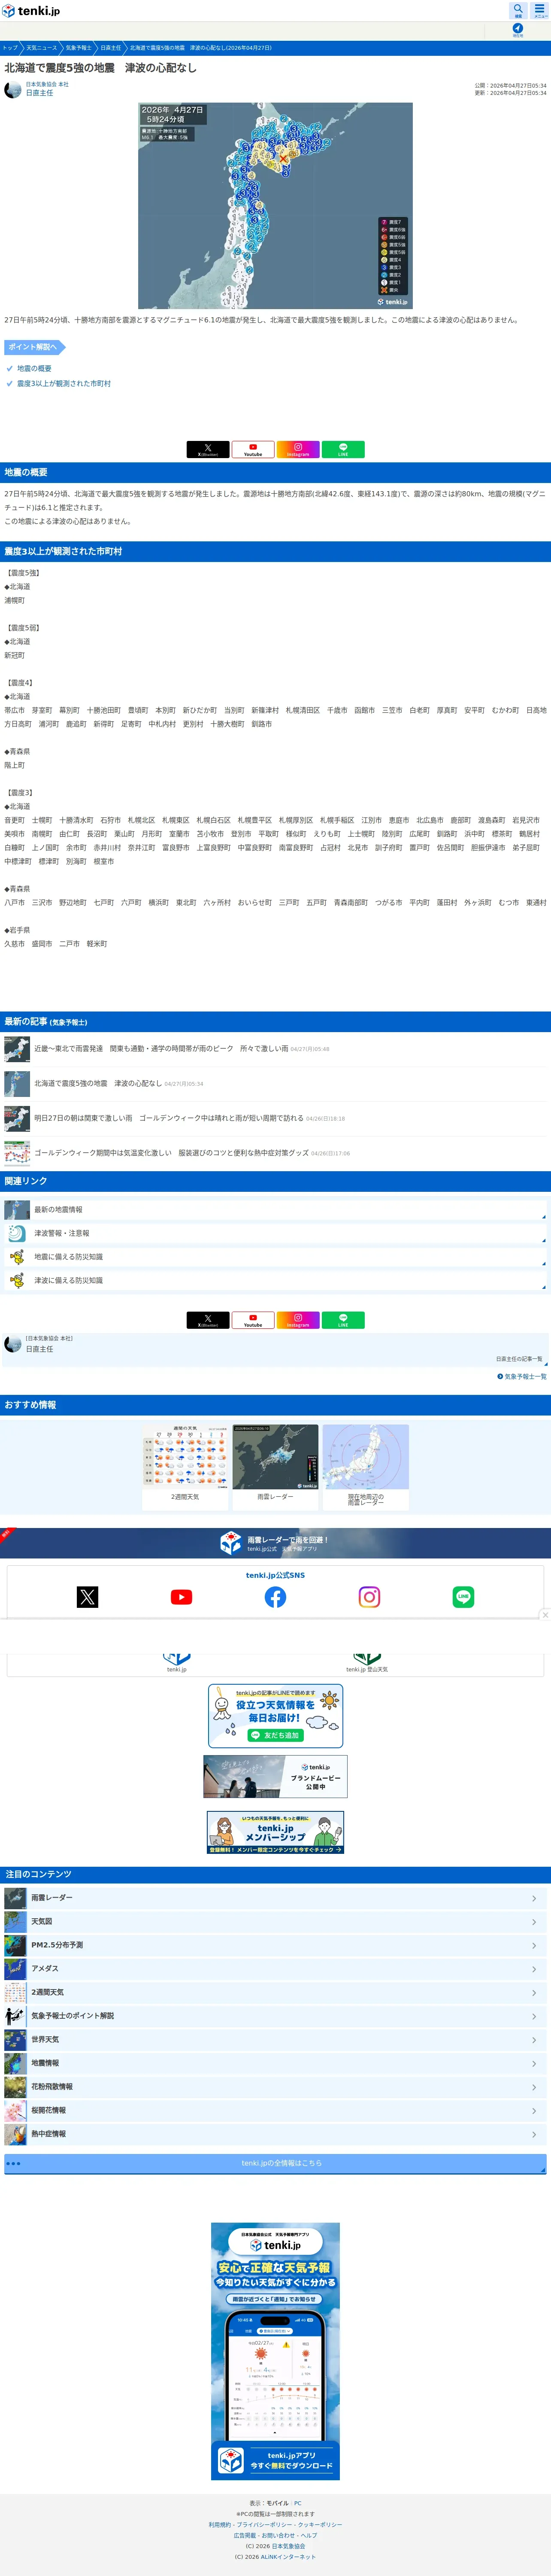Open the Youtube share button under summary
The image size is (551, 2576).
(253, 450)
